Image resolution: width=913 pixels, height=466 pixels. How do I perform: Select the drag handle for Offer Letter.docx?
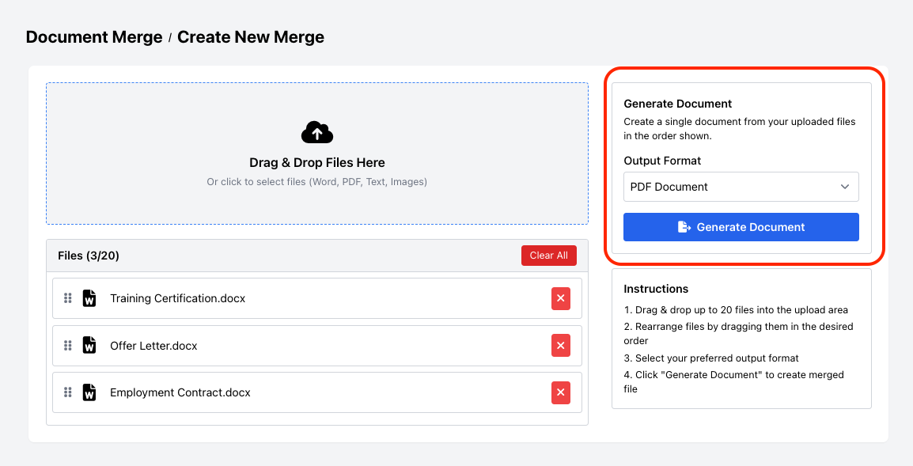(68, 345)
